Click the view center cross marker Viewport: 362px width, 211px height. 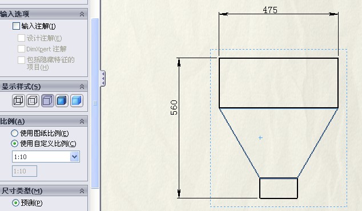pyautogui.click(x=260, y=137)
